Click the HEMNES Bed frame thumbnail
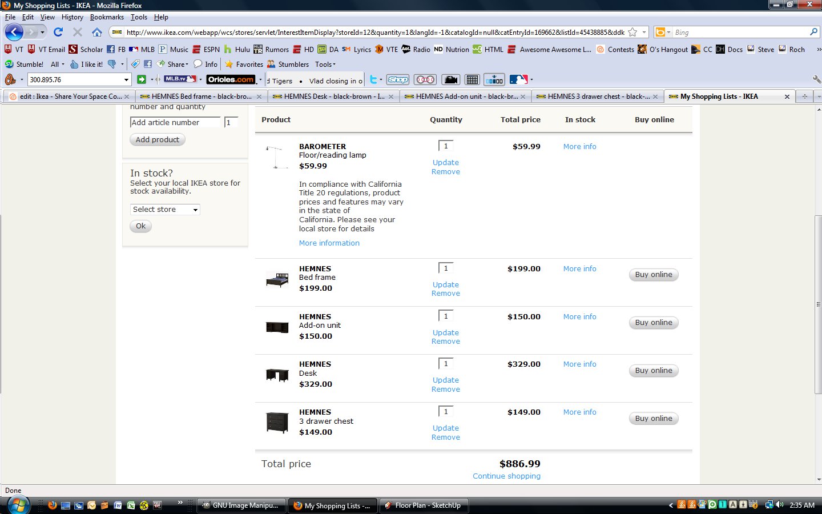The image size is (822, 514). 277,280
